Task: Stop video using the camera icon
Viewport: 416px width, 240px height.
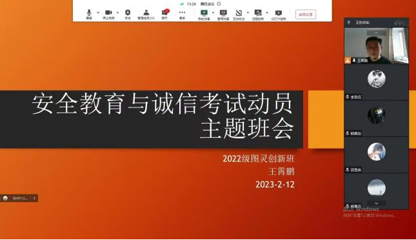Action: click(x=108, y=14)
